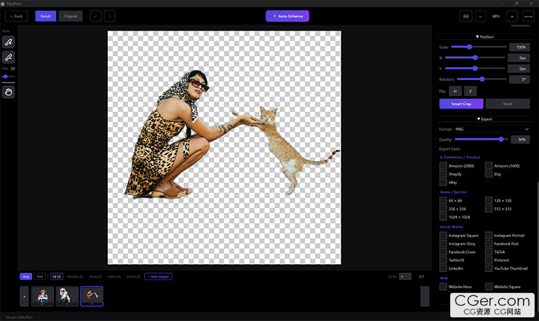The image size is (539, 321).
Task: Activate the Hand pan tool
Action: coord(8,92)
